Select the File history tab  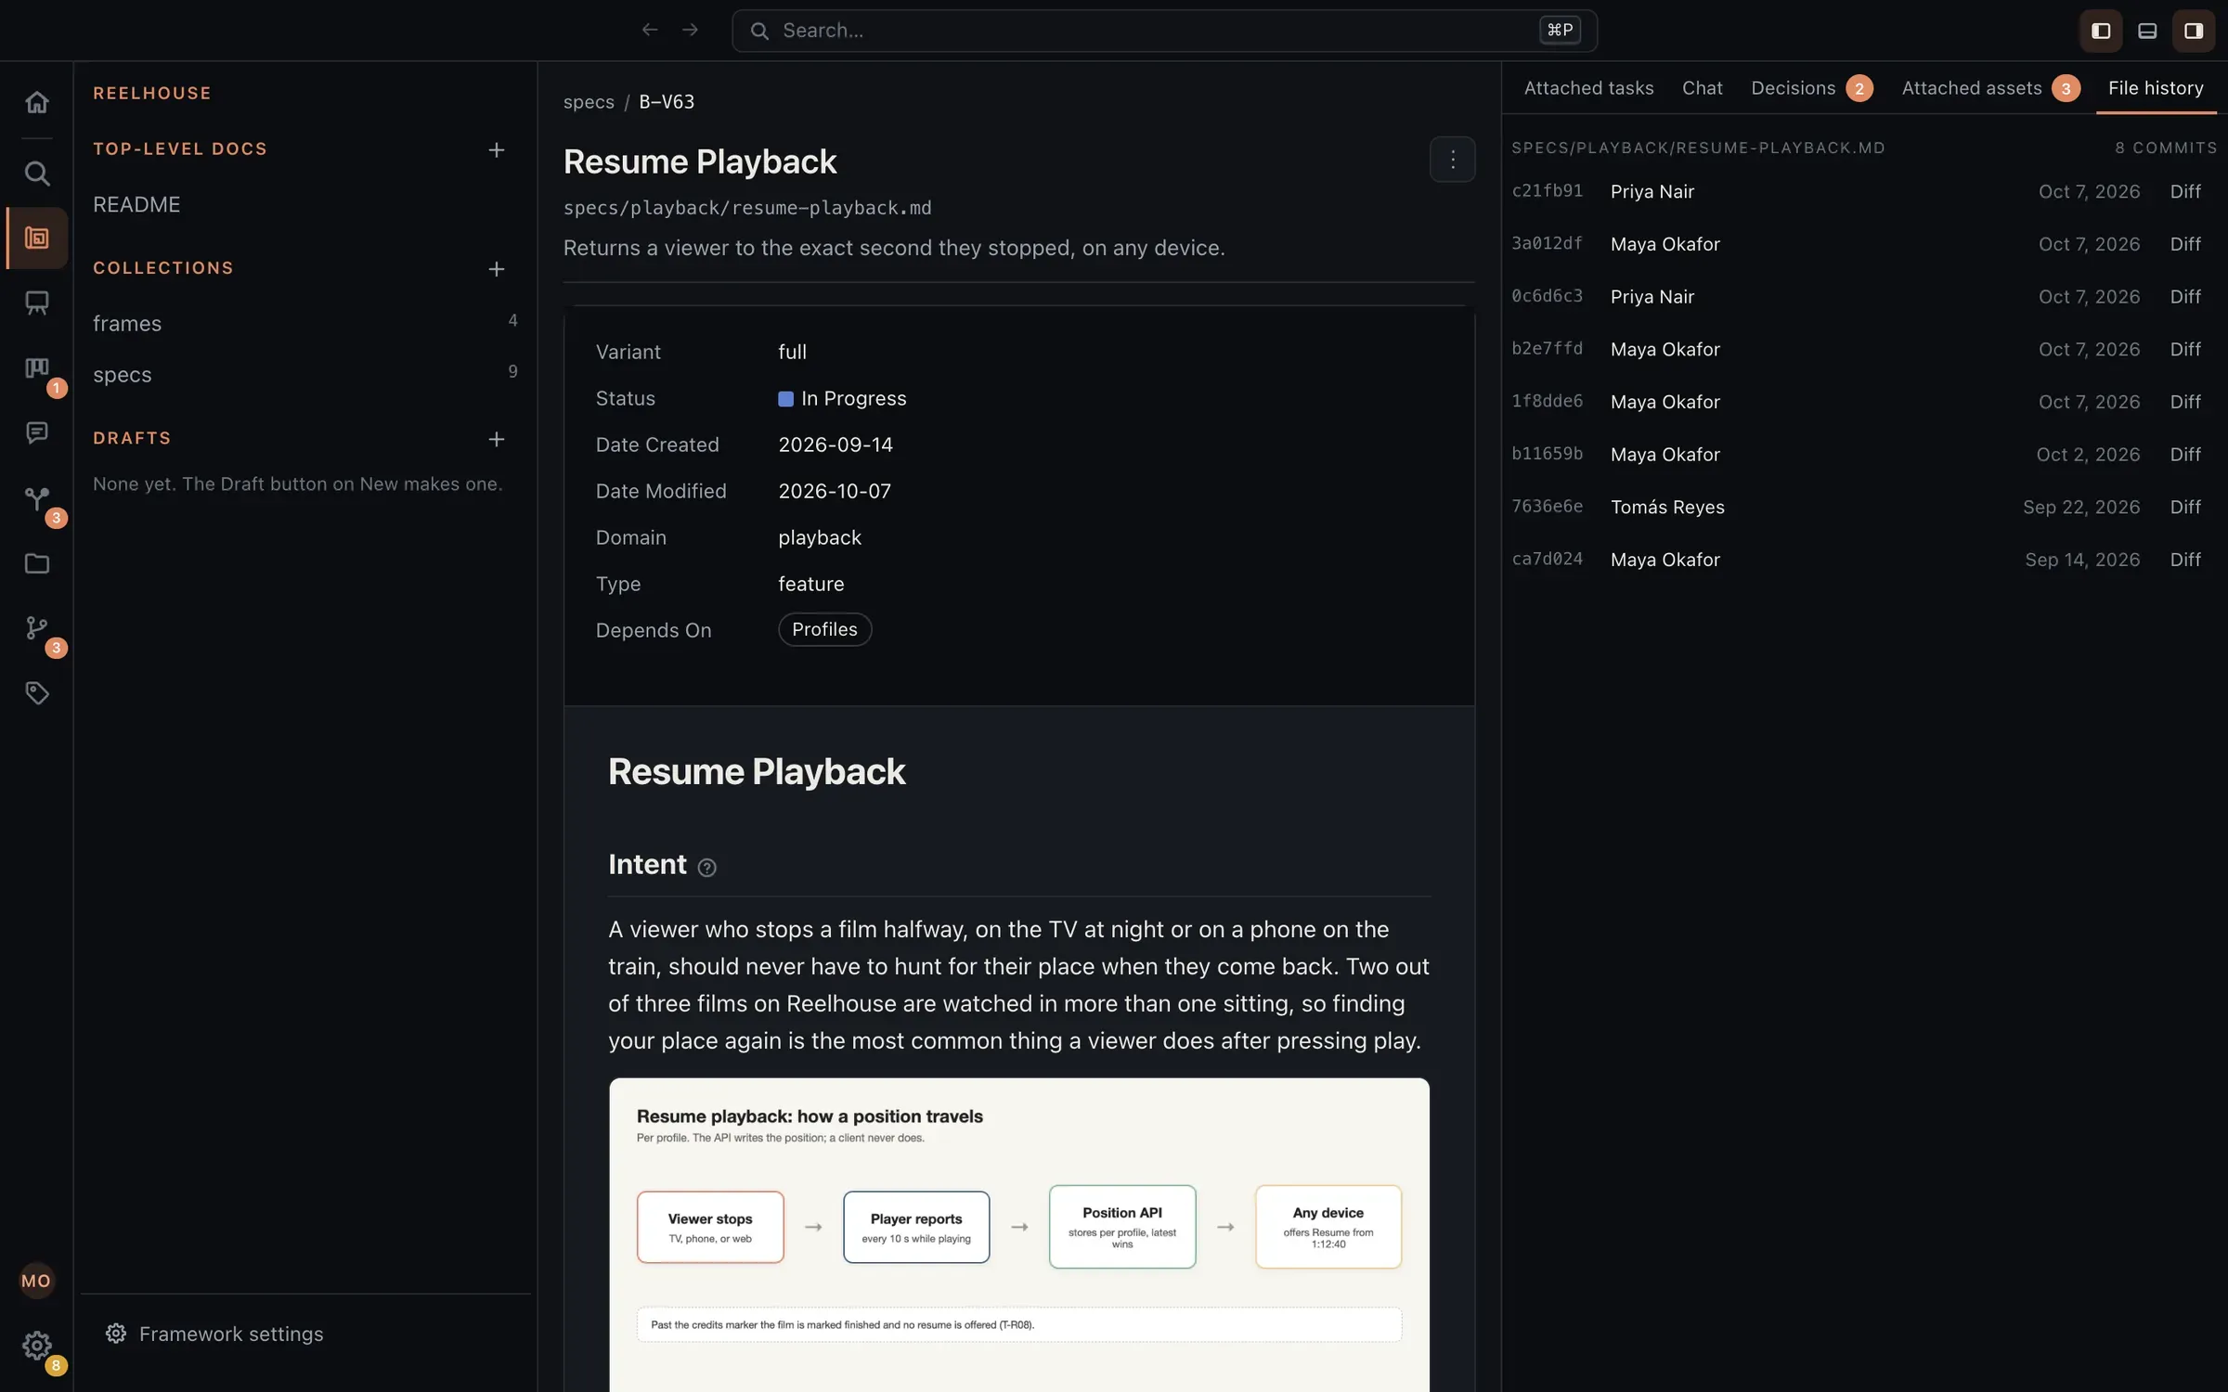point(2156,88)
